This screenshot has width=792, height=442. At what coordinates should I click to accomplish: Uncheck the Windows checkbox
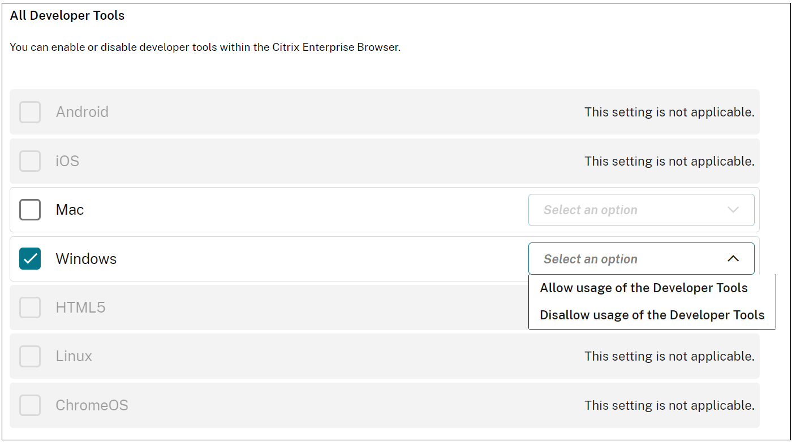point(30,259)
